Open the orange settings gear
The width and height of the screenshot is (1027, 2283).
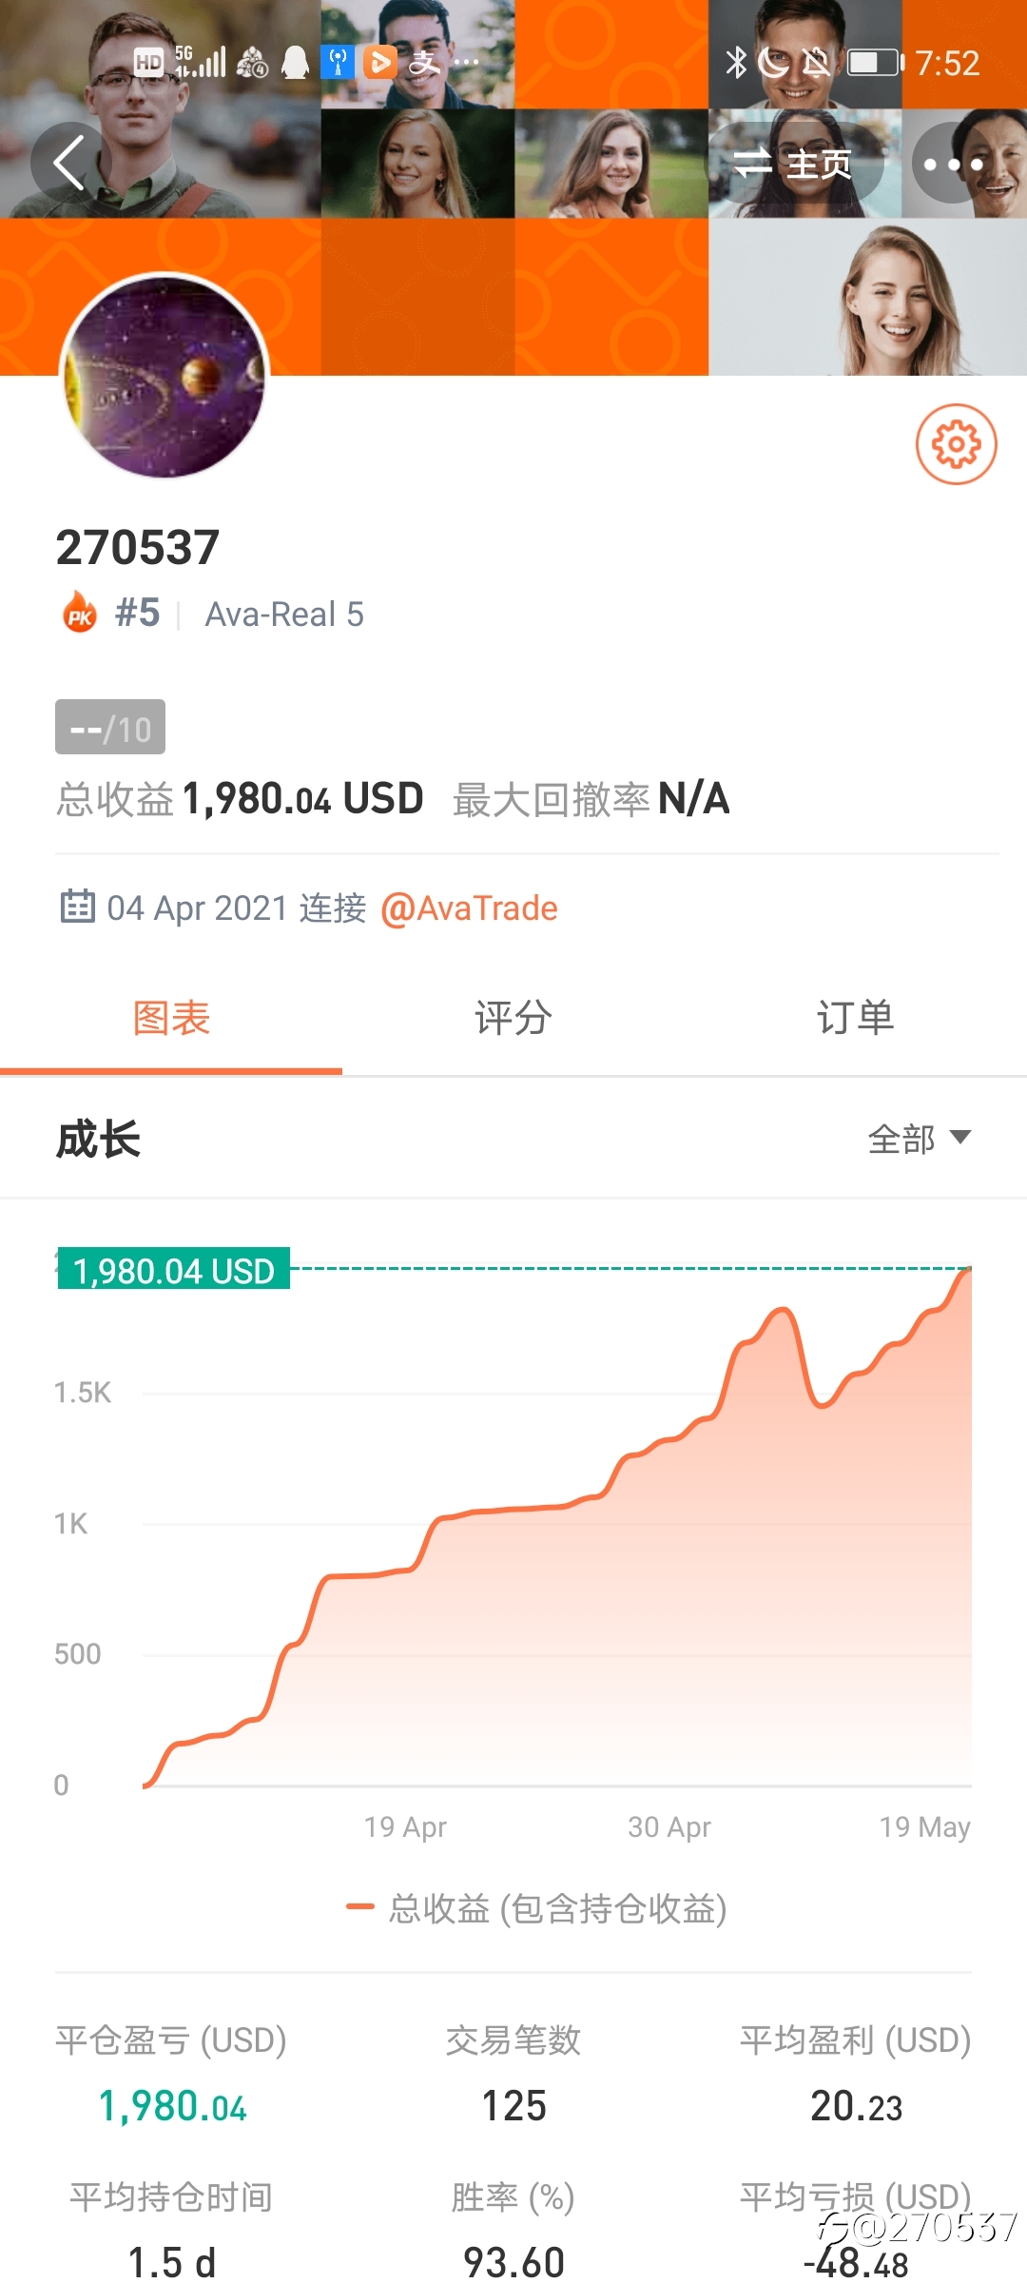pyautogui.click(x=956, y=444)
